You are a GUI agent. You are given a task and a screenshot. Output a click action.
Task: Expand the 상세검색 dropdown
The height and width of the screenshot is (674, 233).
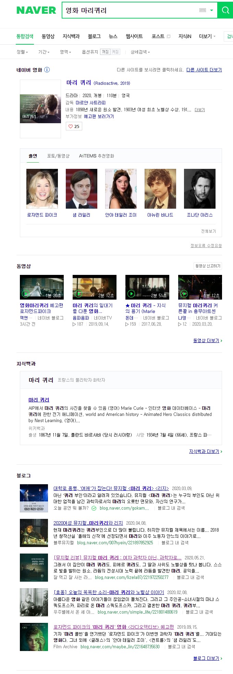(140, 52)
